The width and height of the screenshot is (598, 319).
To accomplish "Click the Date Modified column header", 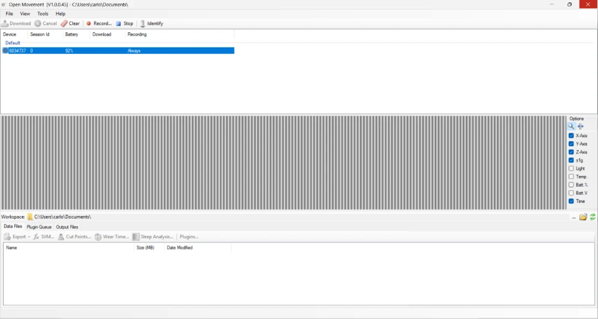I will (198, 248).
